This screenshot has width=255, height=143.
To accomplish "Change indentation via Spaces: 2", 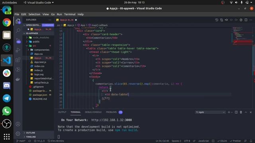I will [x=176, y=141].
